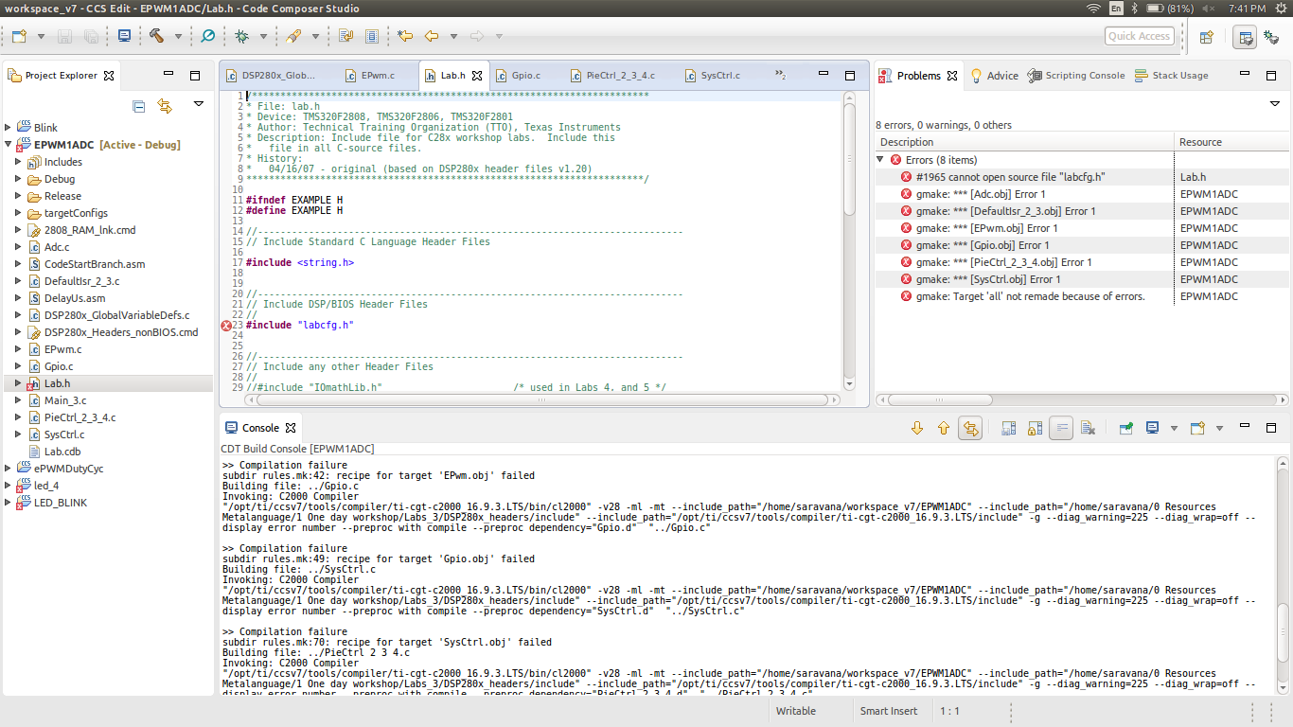Toggle Scroll Lock in Console
1293x727 pixels.
[1035, 428]
